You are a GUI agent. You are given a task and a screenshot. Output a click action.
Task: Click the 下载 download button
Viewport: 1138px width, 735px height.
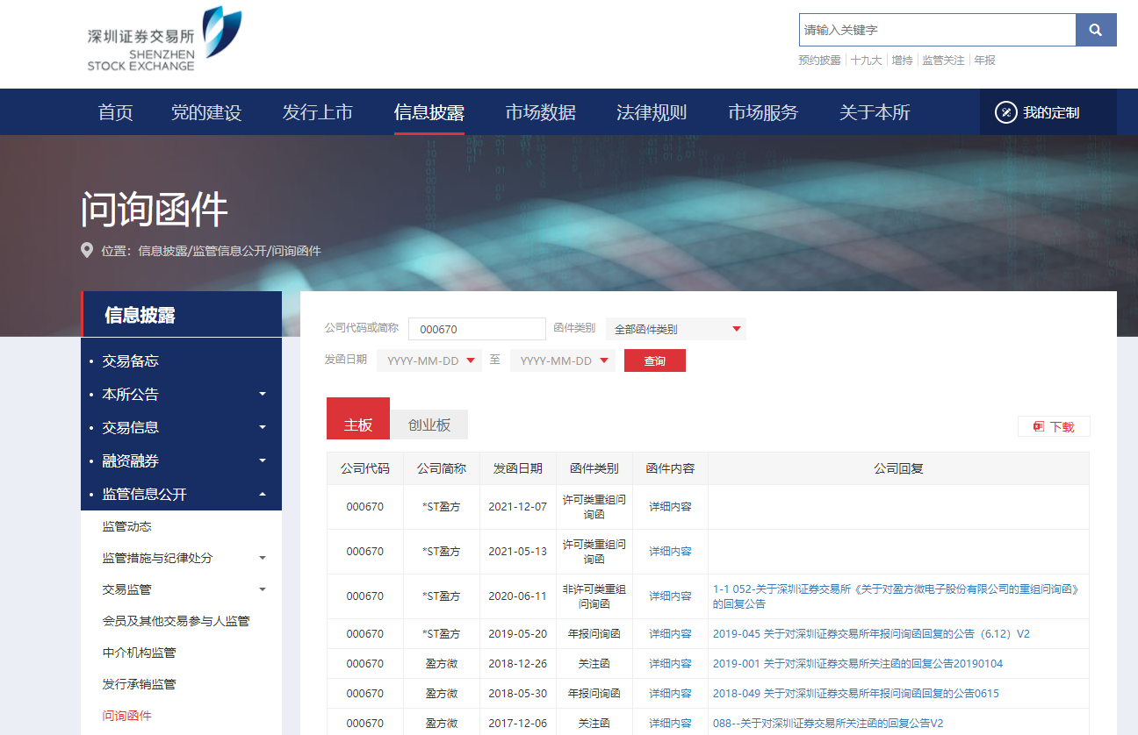tap(1054, 426)
